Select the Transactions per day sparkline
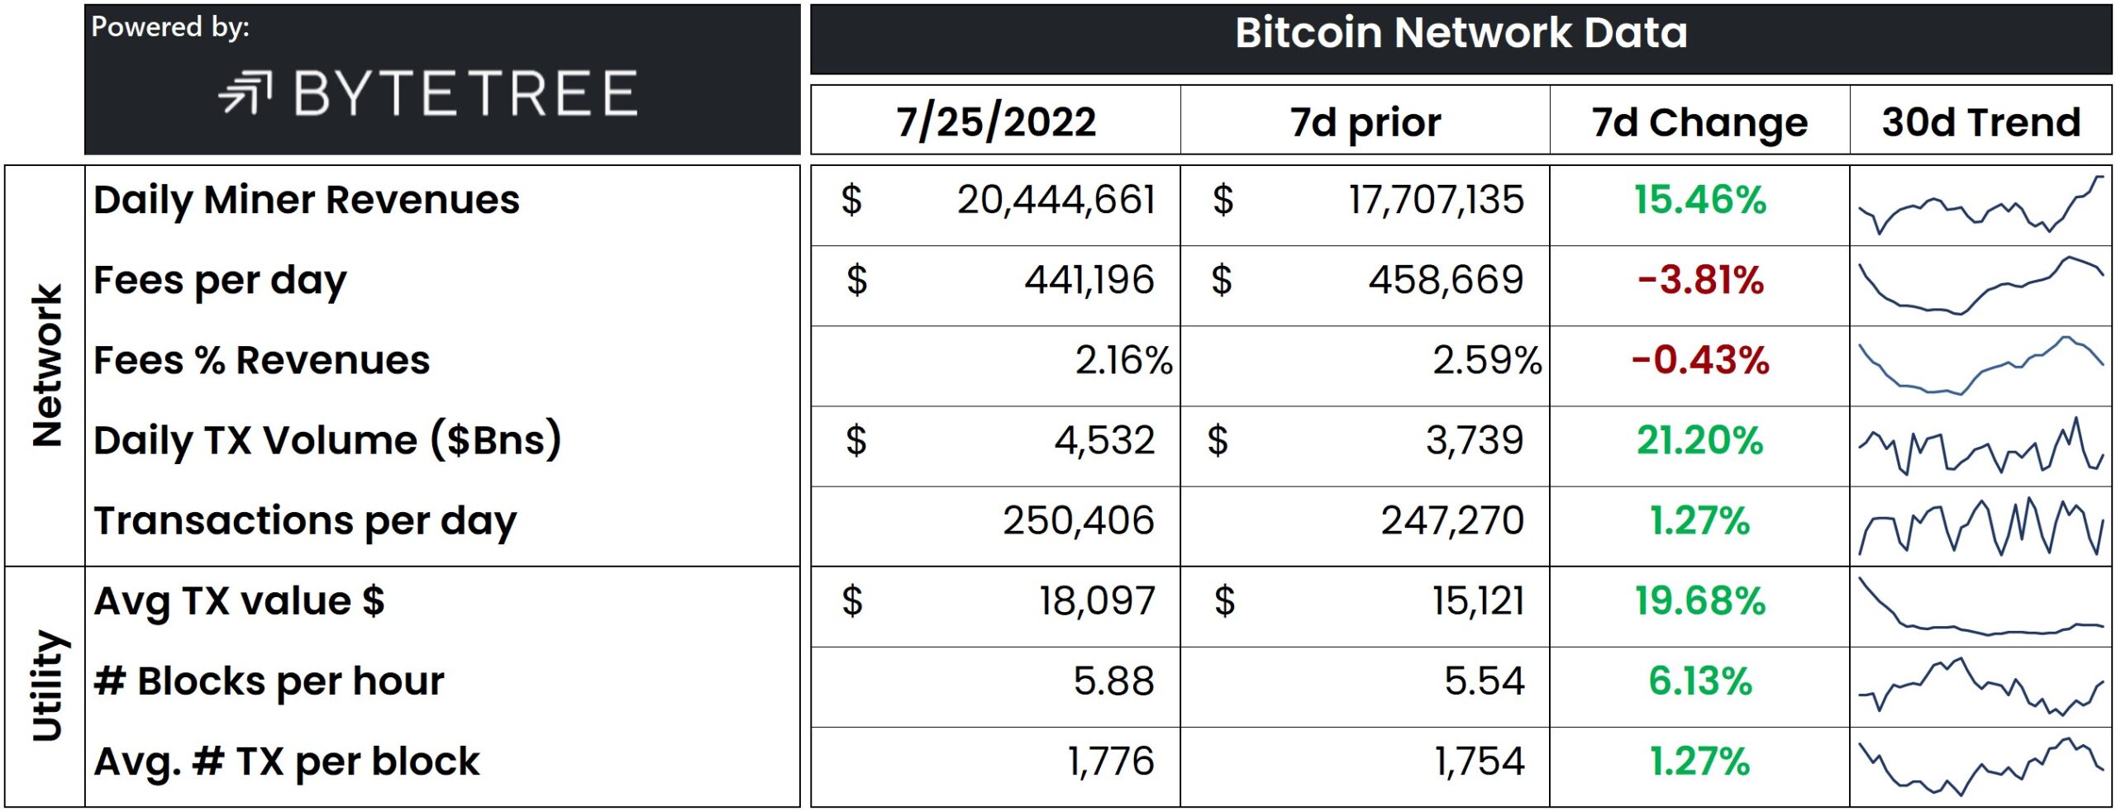This screenshot has width=2116, height=811. coord(1980,526)
